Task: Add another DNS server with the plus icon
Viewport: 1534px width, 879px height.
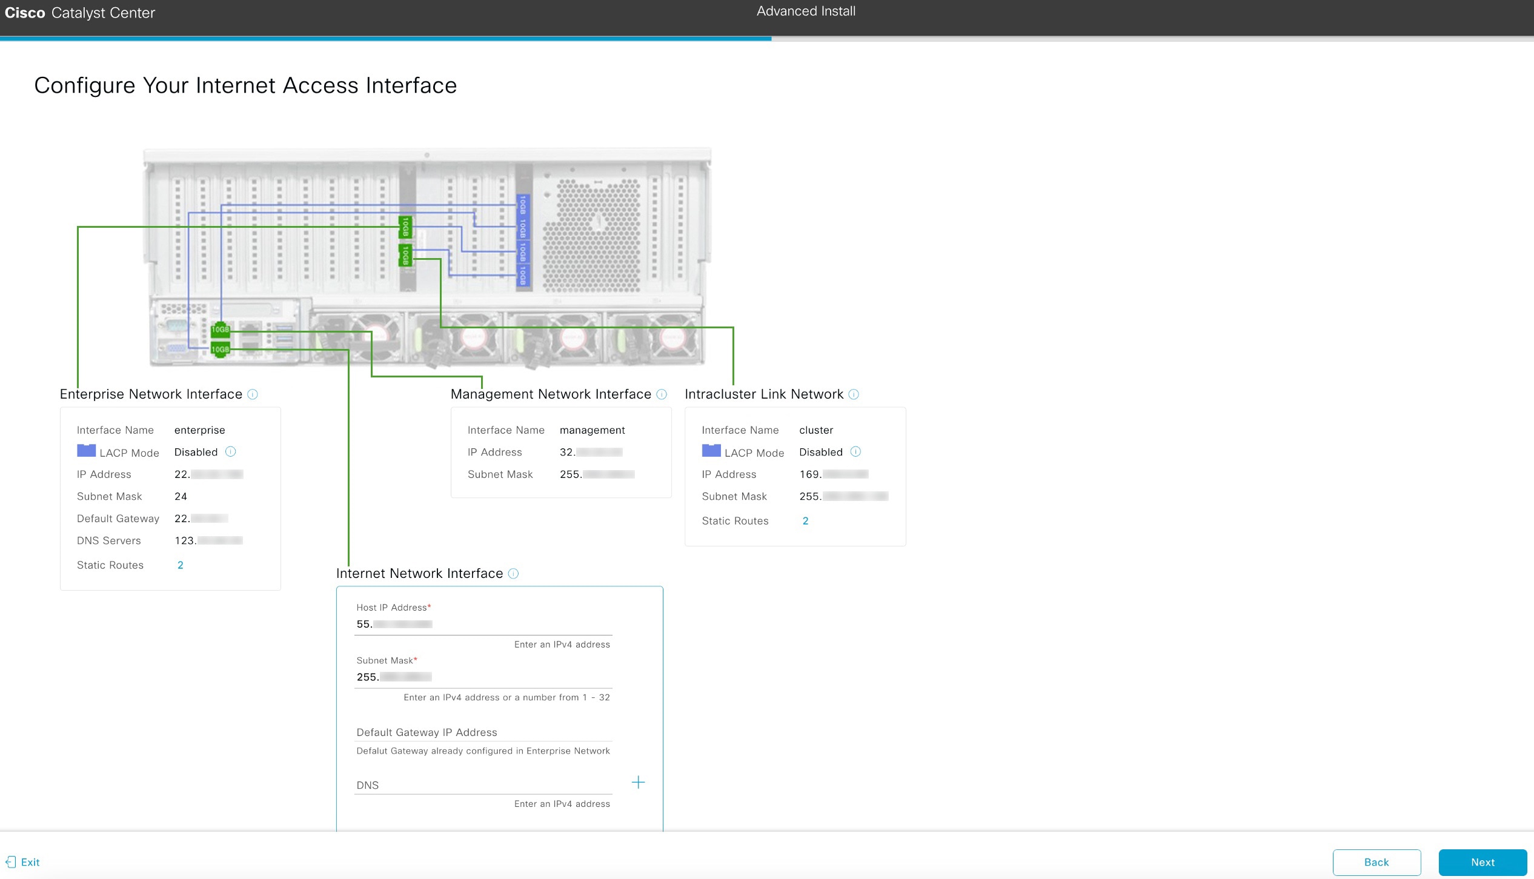Action: 639,782
